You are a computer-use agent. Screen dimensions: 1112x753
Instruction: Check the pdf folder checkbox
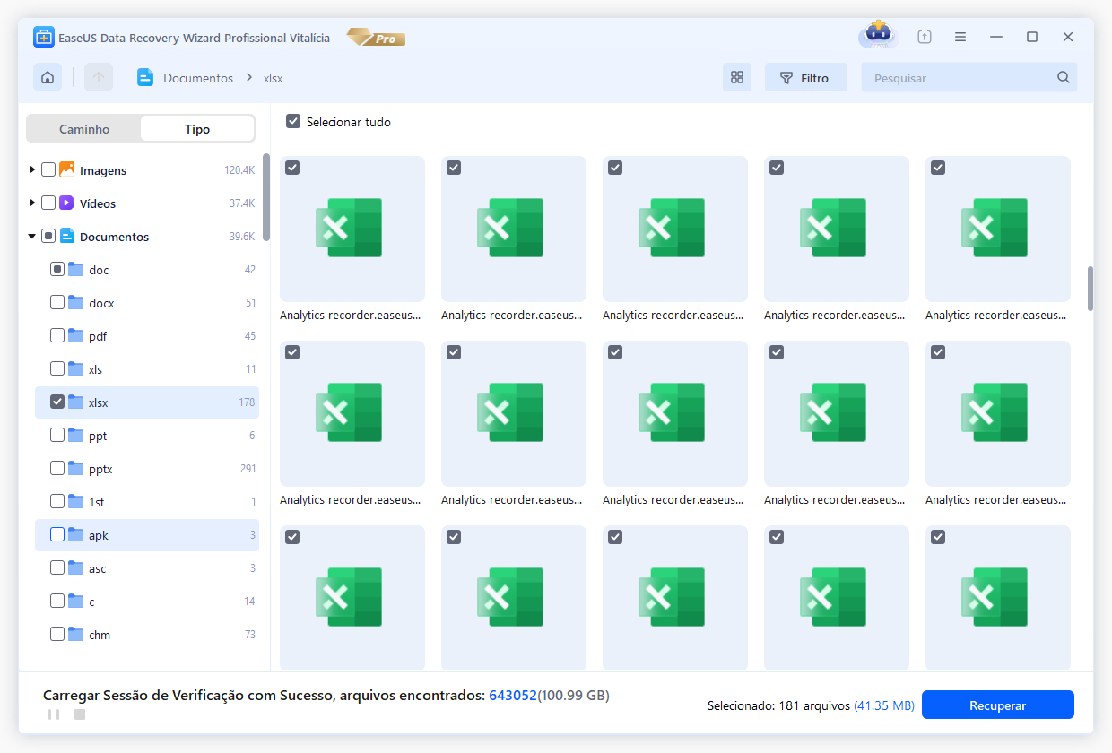57,335
